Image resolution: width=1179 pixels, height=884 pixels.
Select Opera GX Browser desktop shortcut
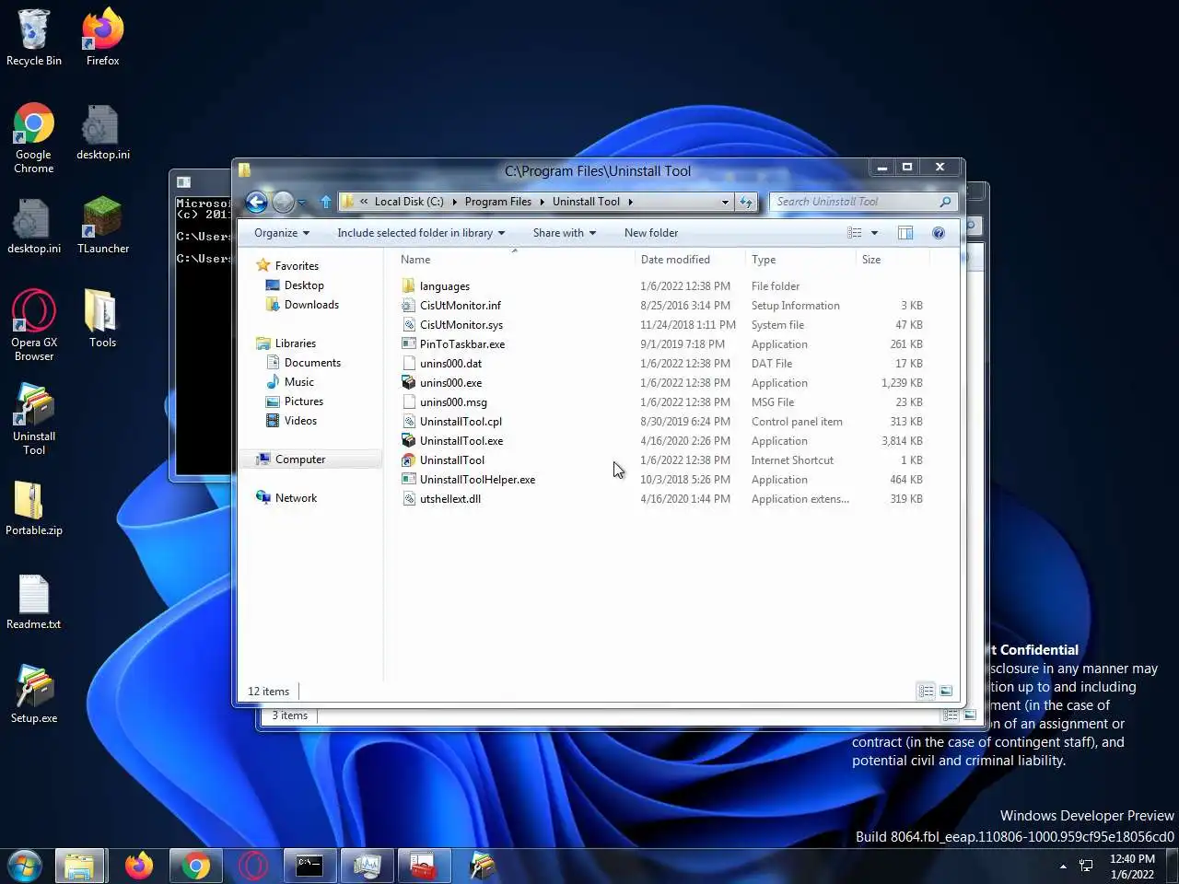34,325
